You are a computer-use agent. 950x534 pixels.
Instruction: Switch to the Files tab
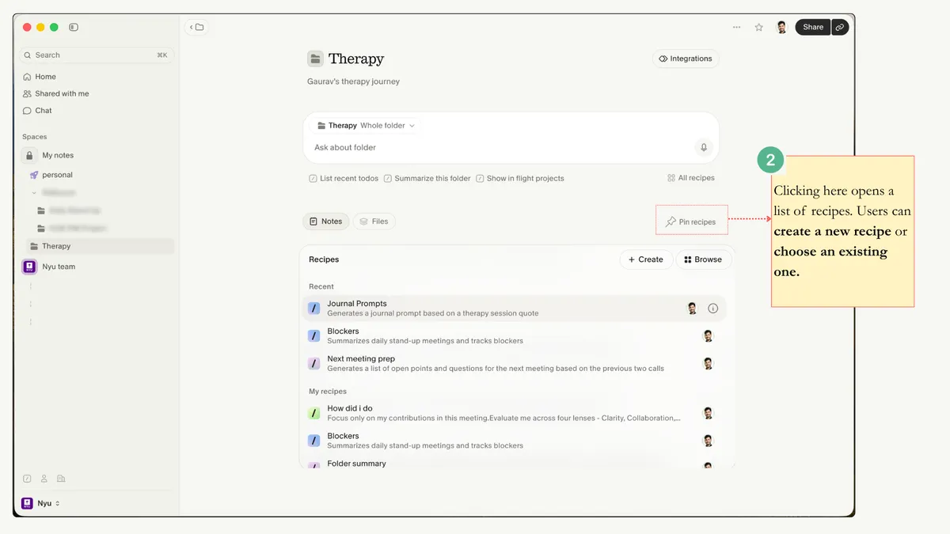374,222
